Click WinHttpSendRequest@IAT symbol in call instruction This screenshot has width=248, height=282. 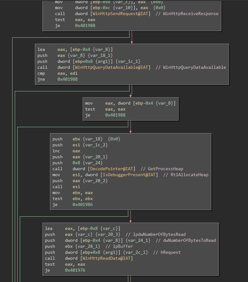(x=121, y=14)
